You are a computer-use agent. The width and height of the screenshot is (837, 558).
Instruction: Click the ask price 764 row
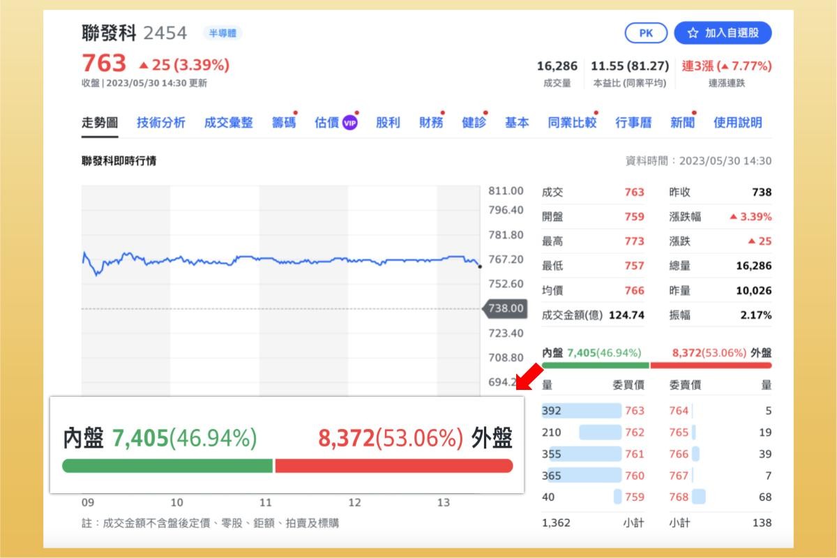721,411
